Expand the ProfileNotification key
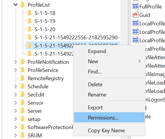The height and width of the screenshot is (139, 165). point(16,62)
